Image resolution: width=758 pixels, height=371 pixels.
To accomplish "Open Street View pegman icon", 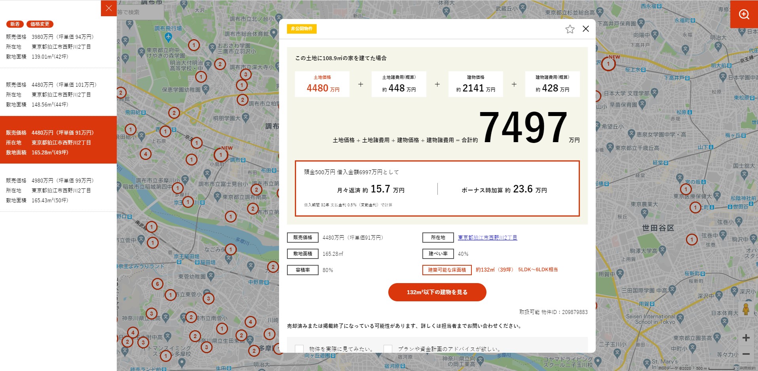I will click(746, 309).
